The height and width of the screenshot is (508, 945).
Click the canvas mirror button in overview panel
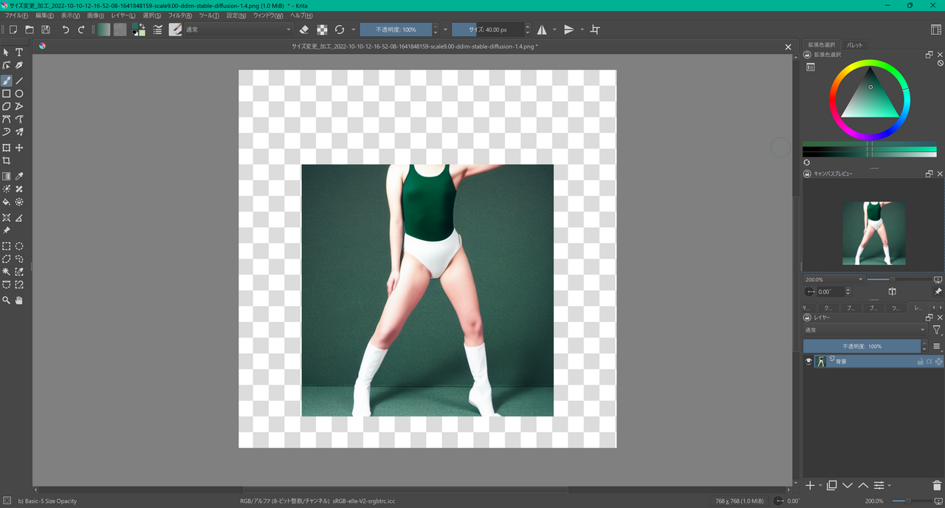(892, 292)
